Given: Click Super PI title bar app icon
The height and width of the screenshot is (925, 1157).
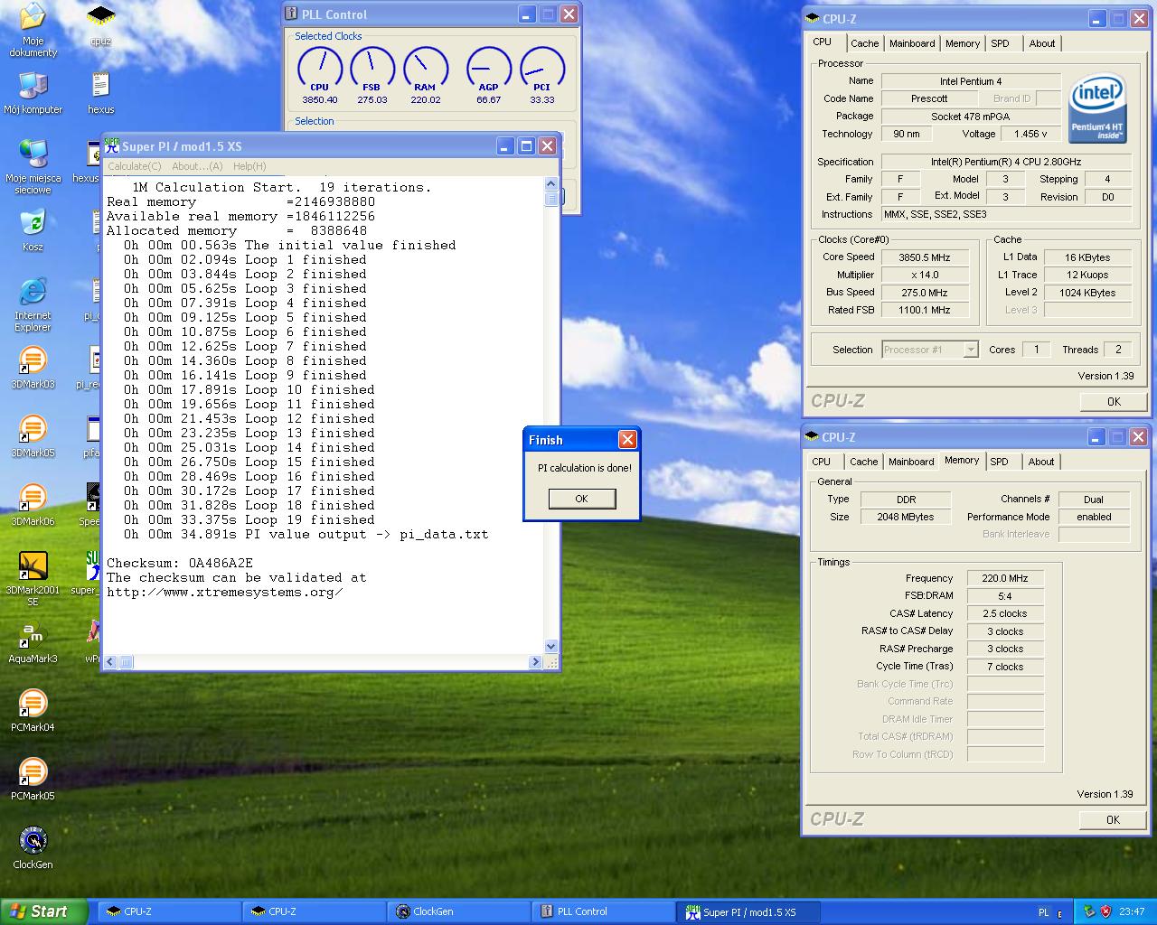Looking at the screenshot, I should (x=112, y=146).
